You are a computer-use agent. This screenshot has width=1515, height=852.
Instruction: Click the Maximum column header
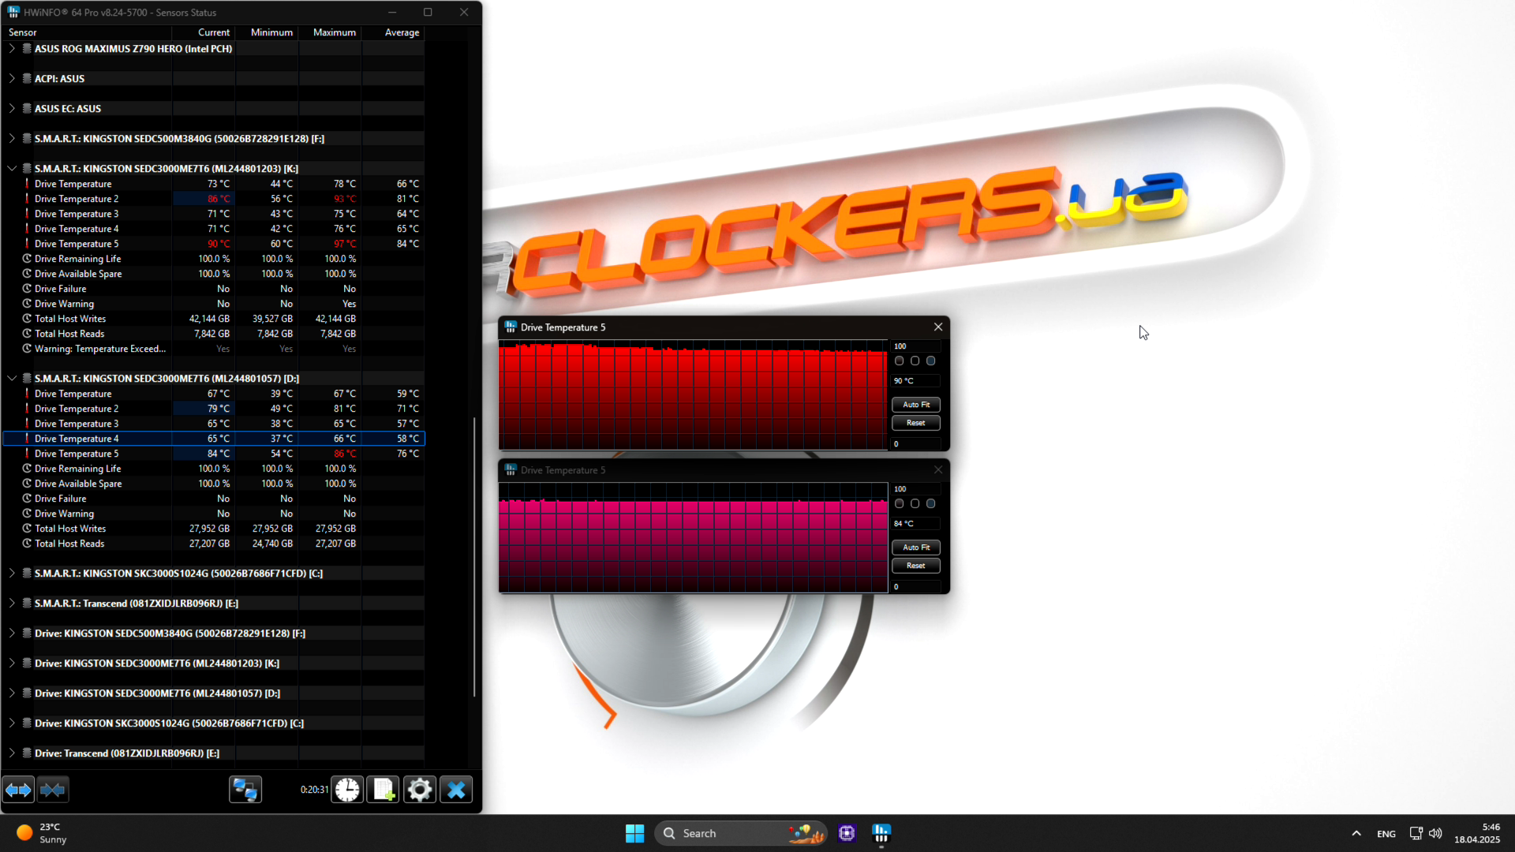[x=334, y=32]
